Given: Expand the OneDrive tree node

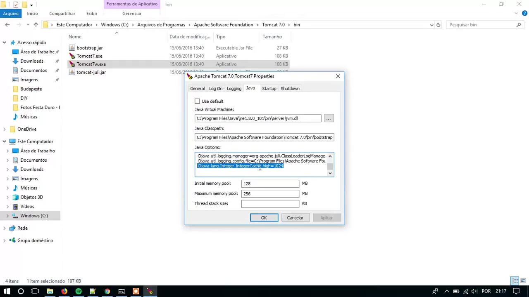Looking at the screenshot, I should pos(5,129).
